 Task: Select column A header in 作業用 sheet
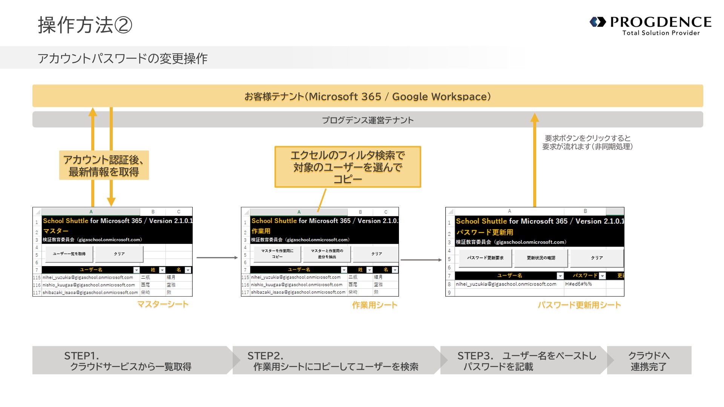[x=299, y=212]
